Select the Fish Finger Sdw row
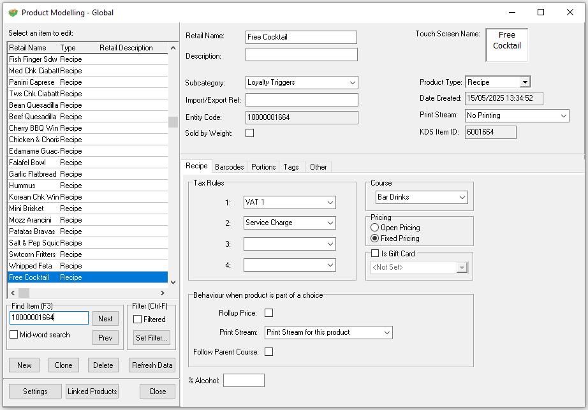Image resolution: width=588 pixels, height=410 pixels. pyautogui.click(x=88, y=59)
